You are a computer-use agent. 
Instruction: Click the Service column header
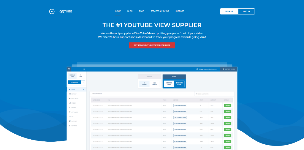point(176,100)
